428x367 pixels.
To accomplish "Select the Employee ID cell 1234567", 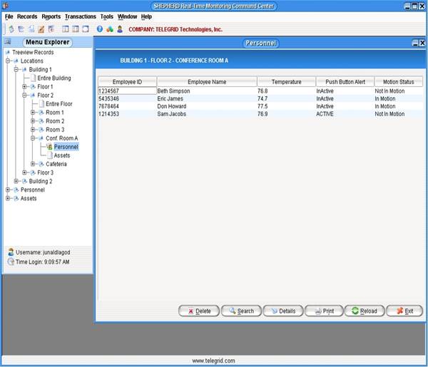I will [x=127, y=91].
